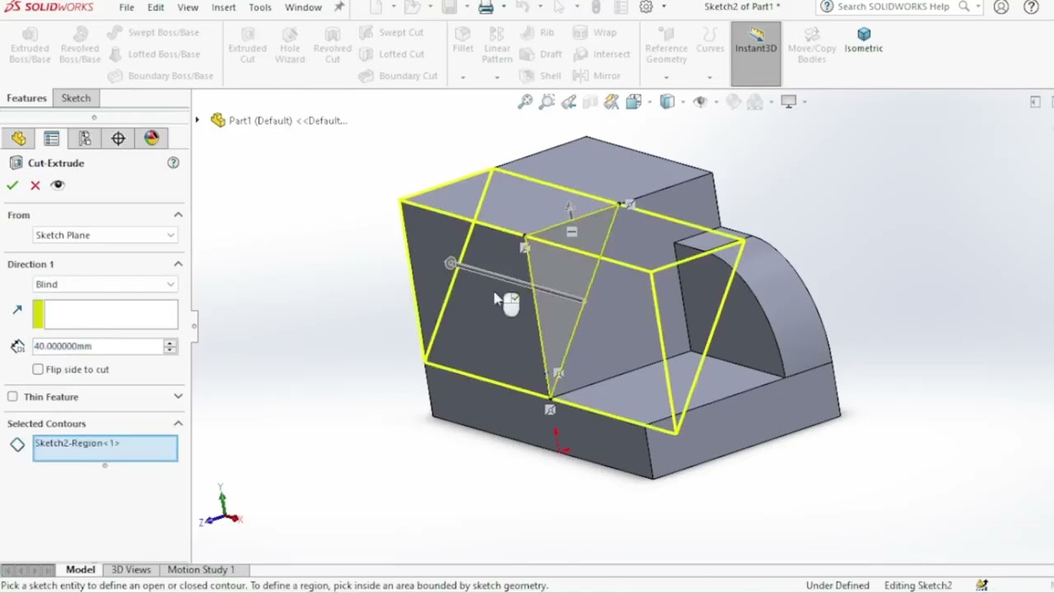Image resolution: width=1054 pixels, height=593 pixels.
Task: Collapse the Selected Contours section
Action: click(178, 423)
